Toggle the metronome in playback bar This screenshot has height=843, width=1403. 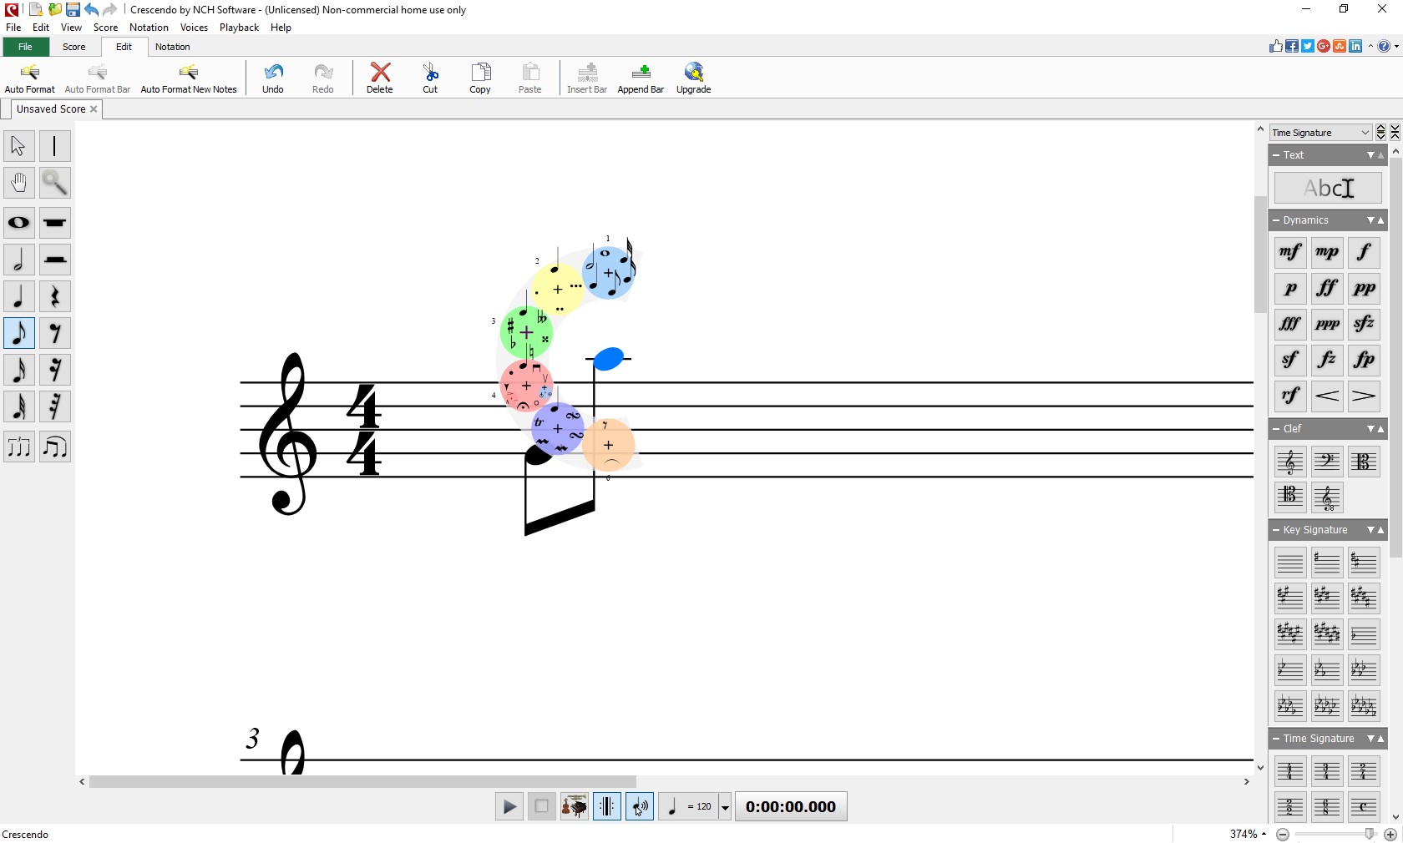(606, 806)
